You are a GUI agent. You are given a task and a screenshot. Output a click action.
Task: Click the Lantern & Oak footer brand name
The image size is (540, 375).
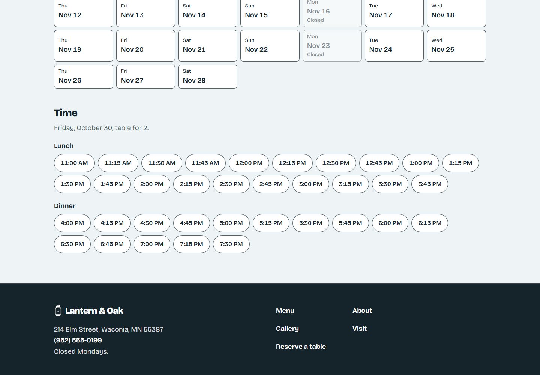(94, 310)
